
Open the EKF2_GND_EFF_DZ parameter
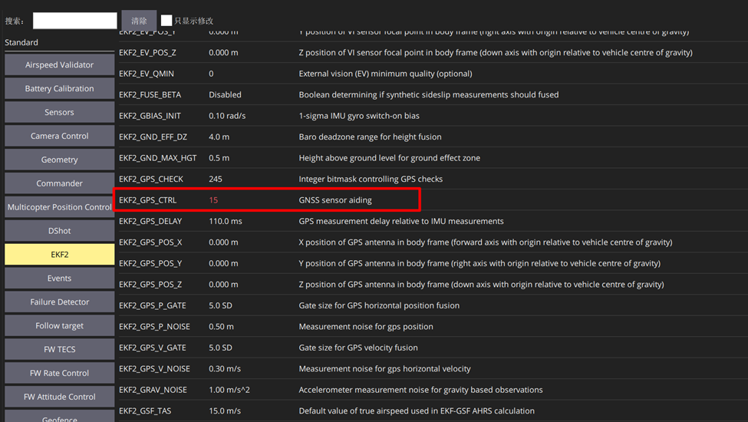[153, 137]
